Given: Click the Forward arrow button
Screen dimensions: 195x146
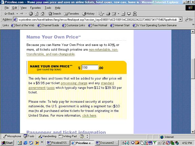Looking at the screenshot, I should [22, 14].
